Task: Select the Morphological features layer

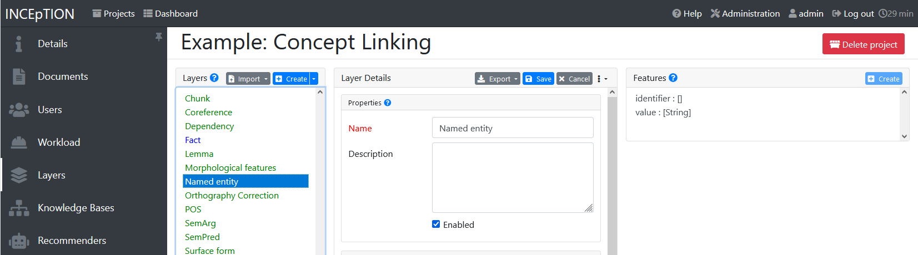Action: pyautogui.click(x=230, y=168)
